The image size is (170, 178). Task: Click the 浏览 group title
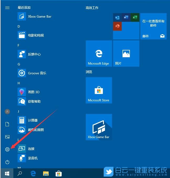pos(89,72)
